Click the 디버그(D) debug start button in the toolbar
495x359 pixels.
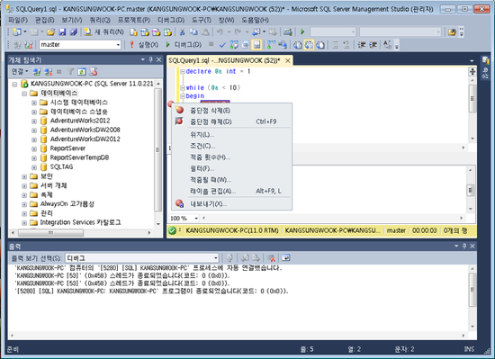[x=184, y=45]
